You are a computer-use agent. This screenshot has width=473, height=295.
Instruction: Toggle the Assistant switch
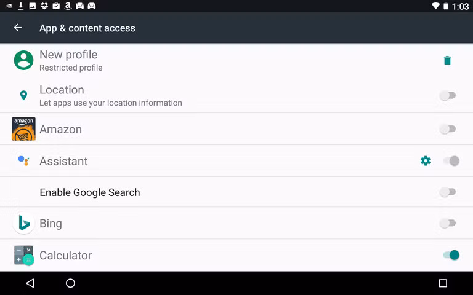tap(451, 161)
